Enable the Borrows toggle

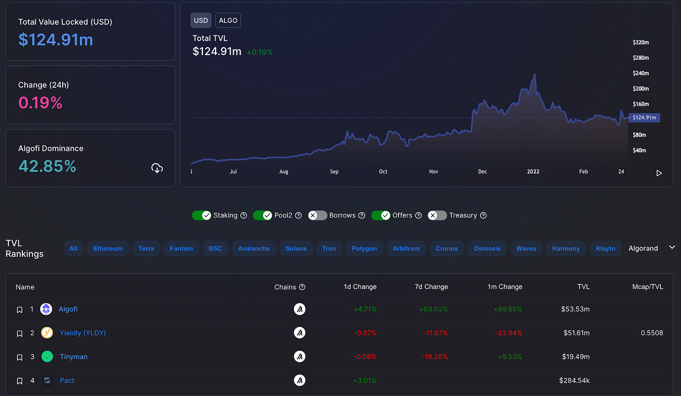point(318,215)
